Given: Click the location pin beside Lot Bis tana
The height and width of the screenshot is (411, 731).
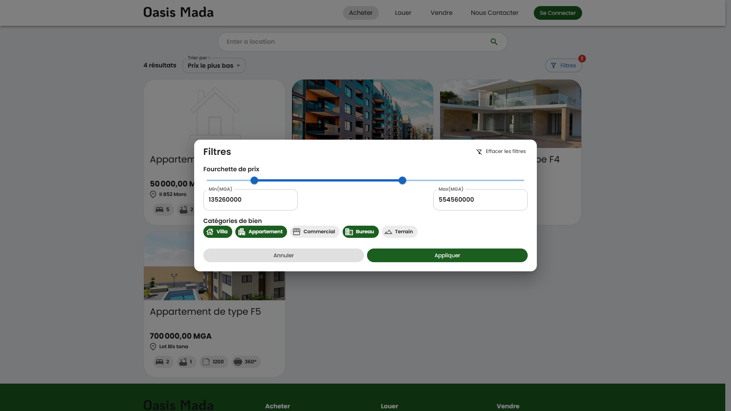Looking at the screenshot, I should (153, 347).
